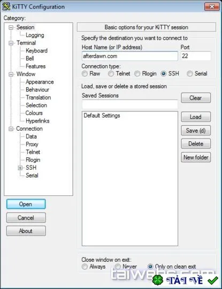Click the Cancel button
This screenshot has width=222, height=289.
pos(26,218)
